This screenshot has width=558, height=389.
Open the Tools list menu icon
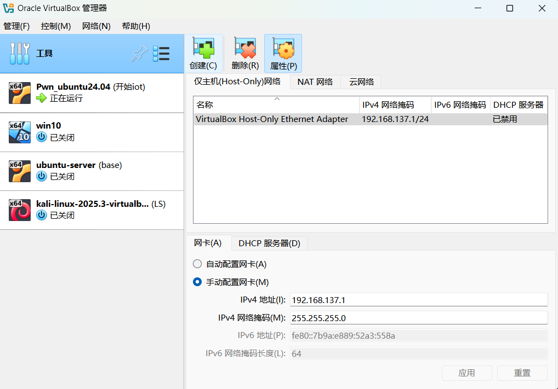(x=161, y=54)
